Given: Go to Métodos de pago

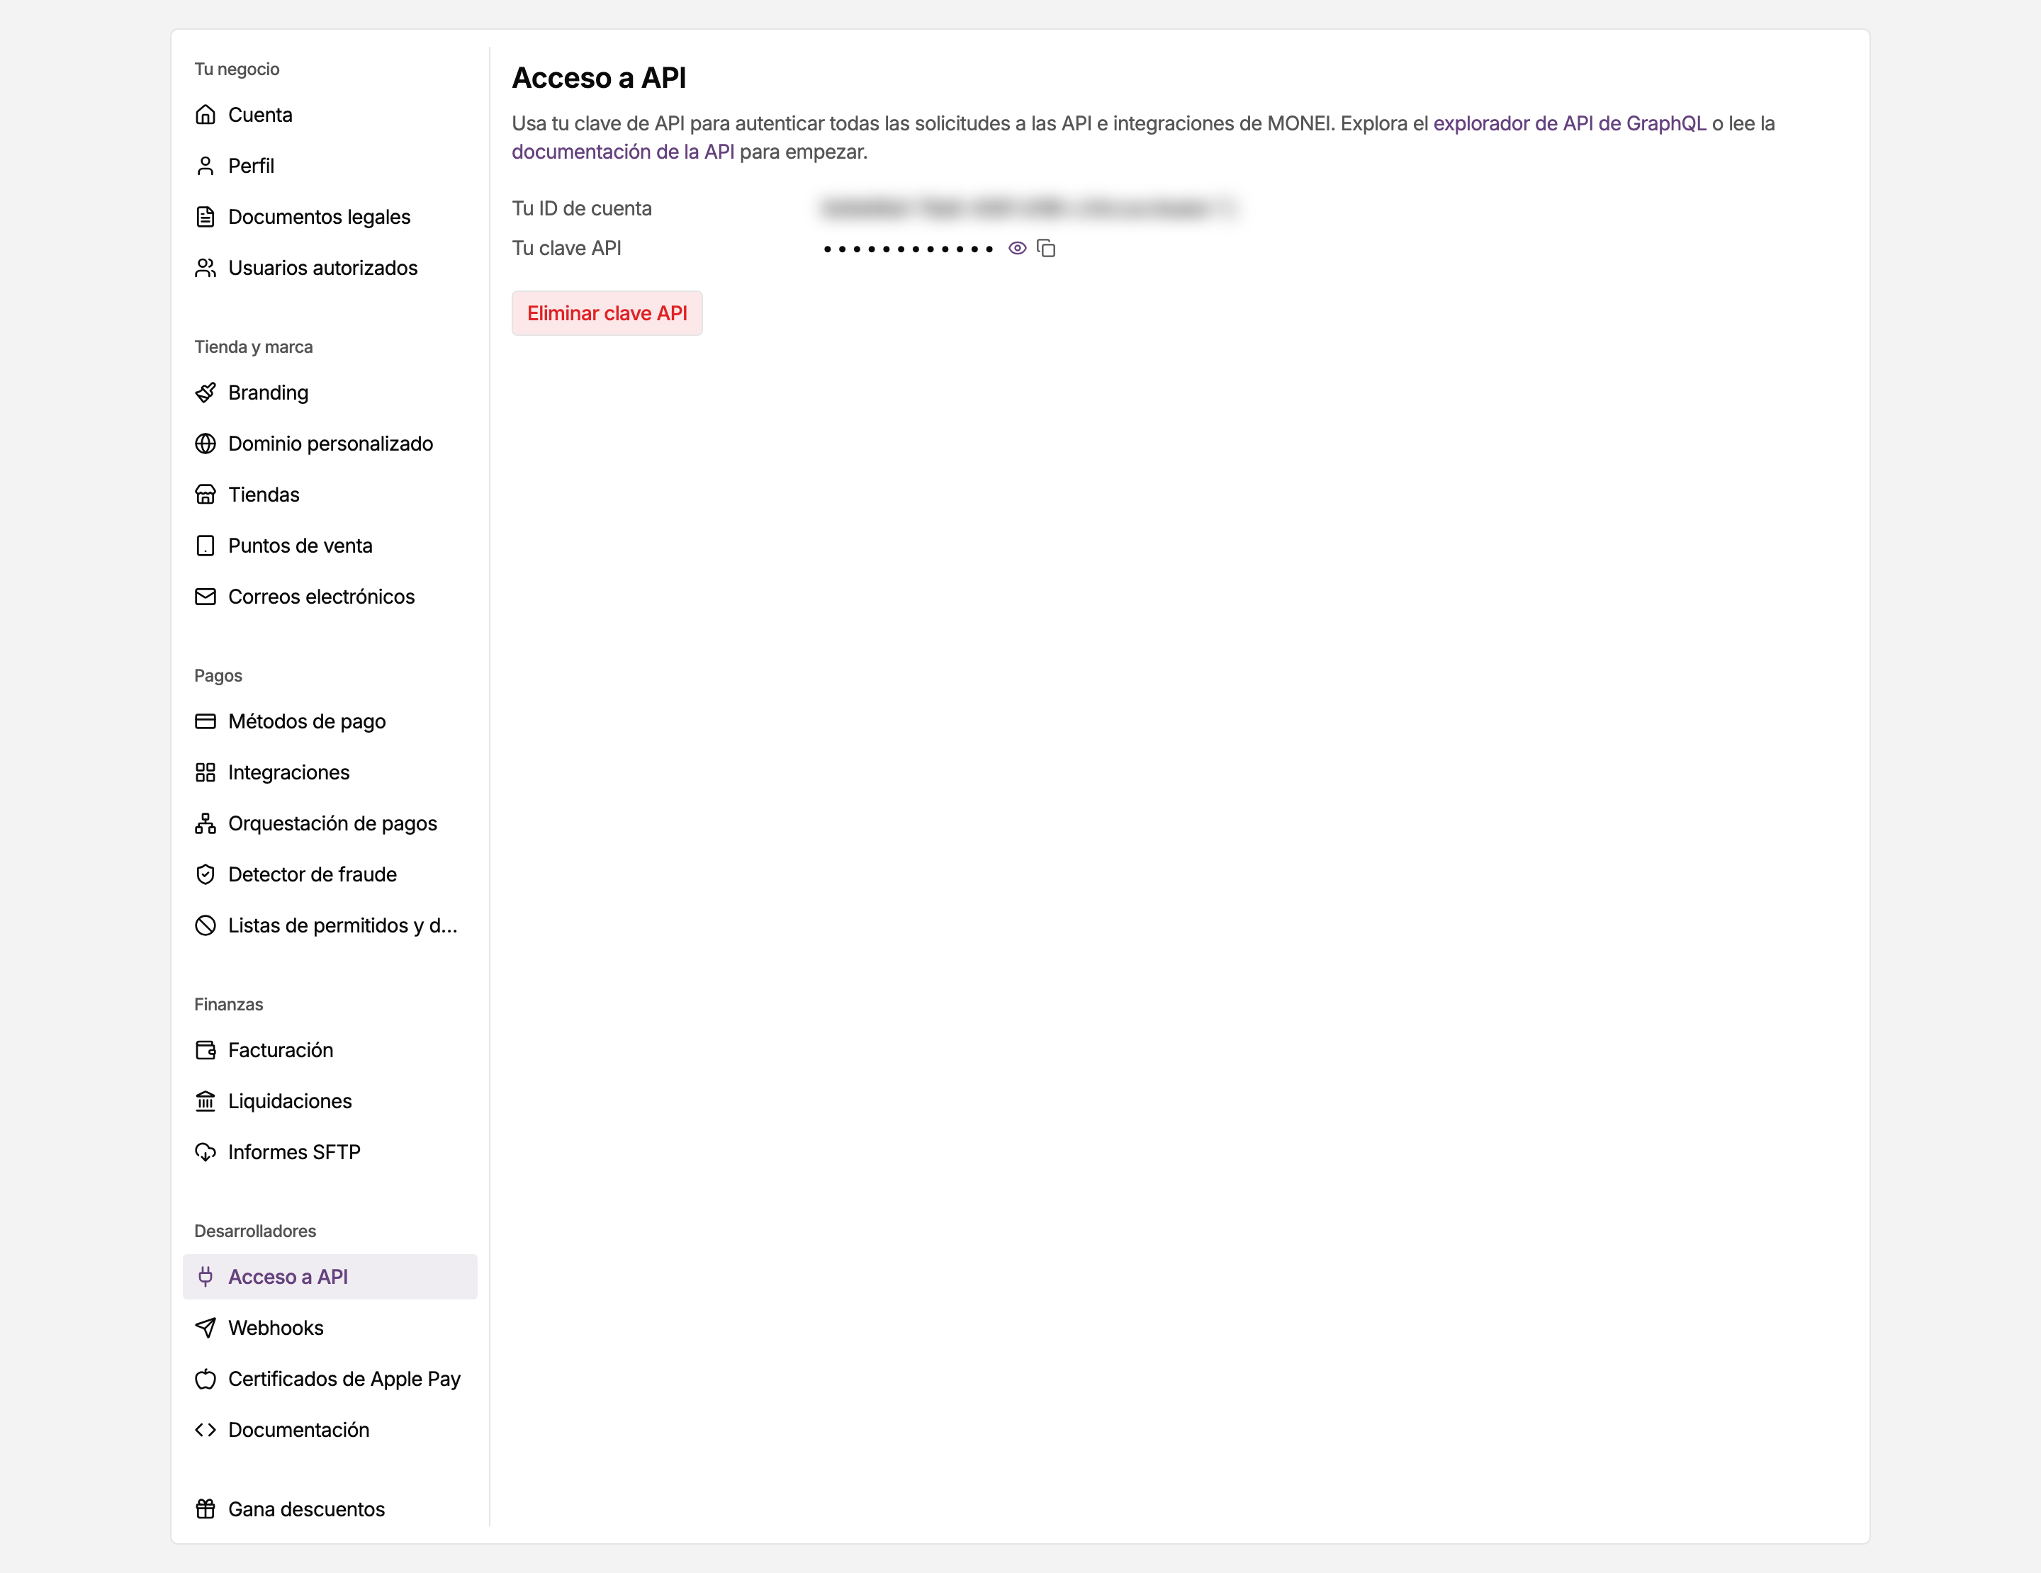Looking at the screenshot, I should point(330,721).
